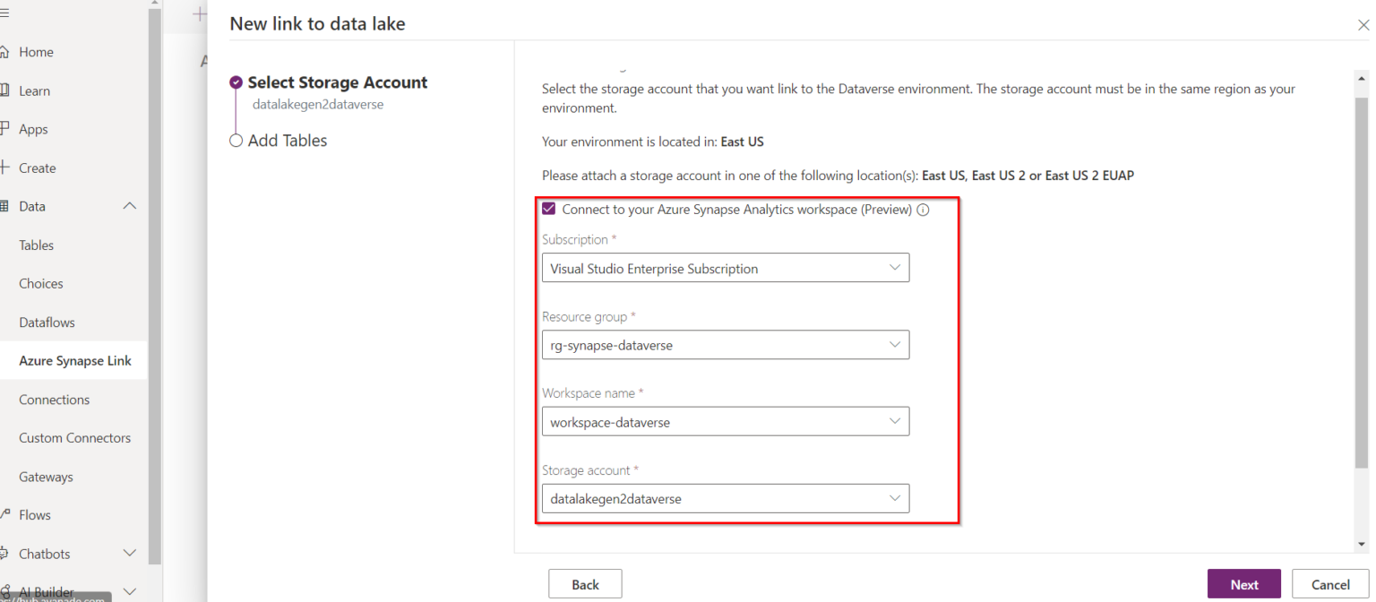The image size is (1376, 602).
Task: Collapse the Data section in sidebar
Action: (129, 205)
